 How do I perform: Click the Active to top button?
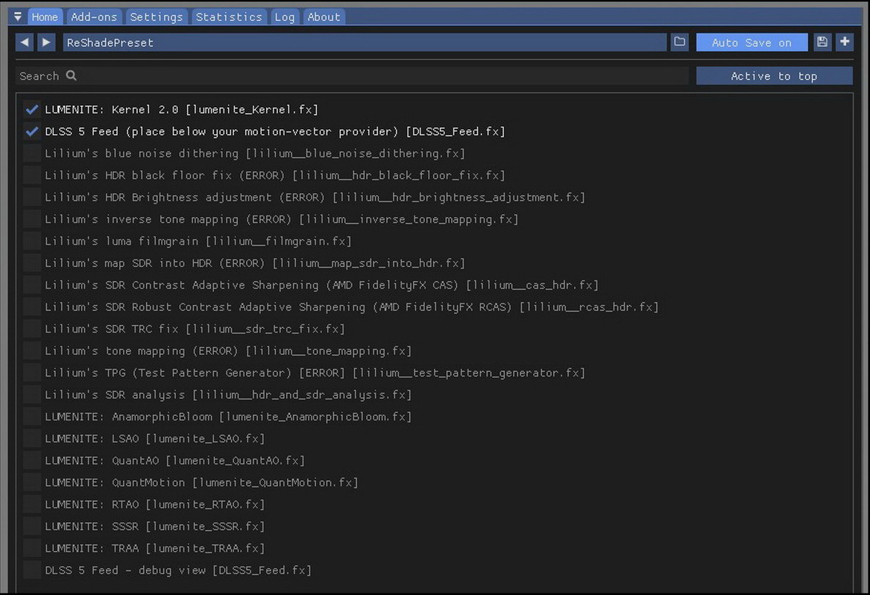click(774, 76)
